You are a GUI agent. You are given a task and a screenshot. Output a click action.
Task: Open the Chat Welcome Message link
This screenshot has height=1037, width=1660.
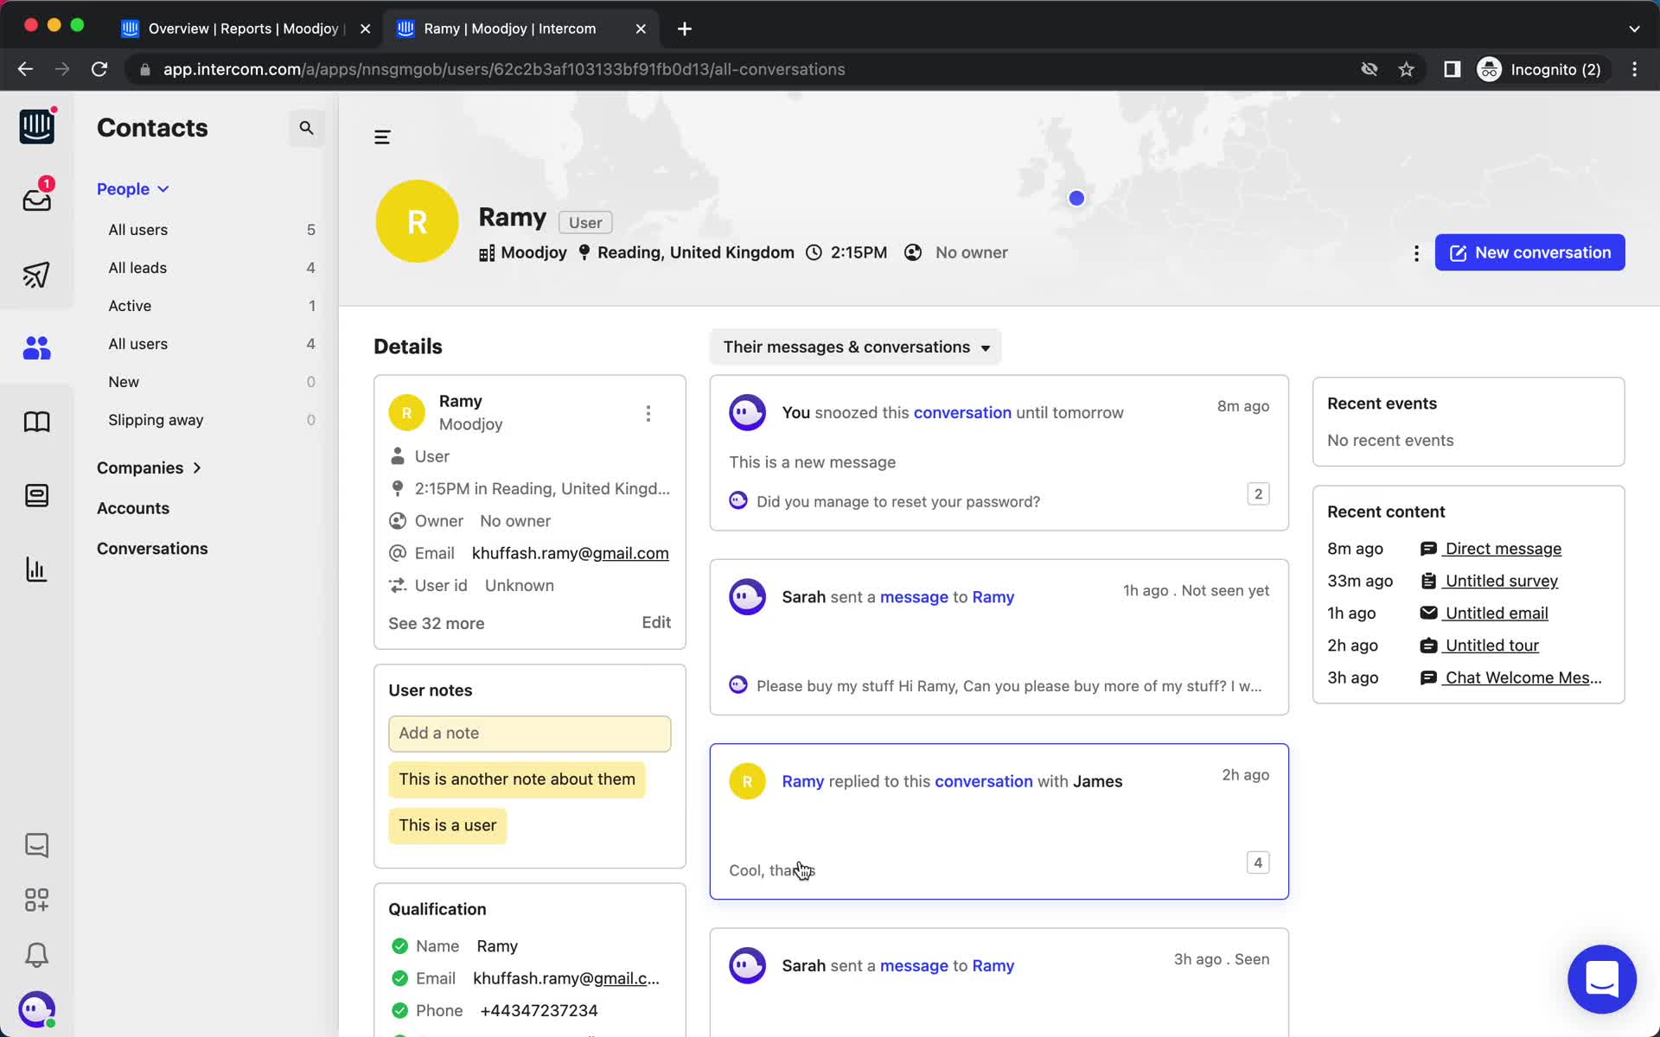pos(1523,678)
